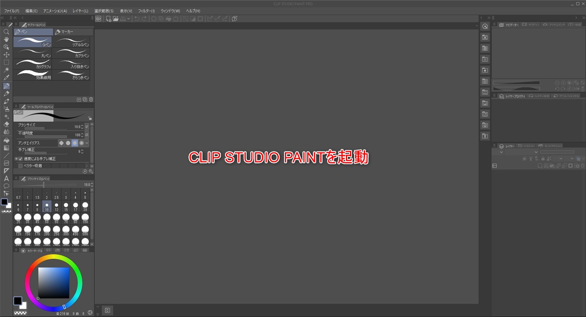Open the Layer panel menu

point(494,146)
